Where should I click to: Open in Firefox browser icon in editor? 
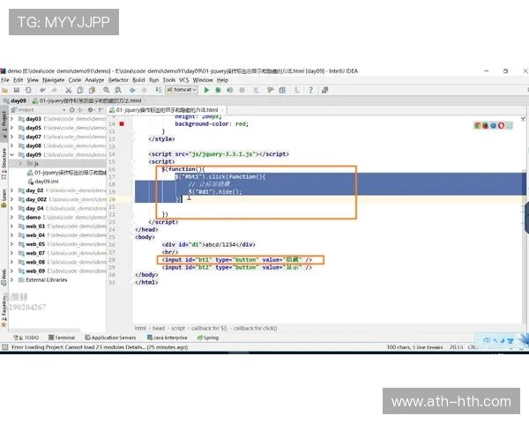click(485, 126)
